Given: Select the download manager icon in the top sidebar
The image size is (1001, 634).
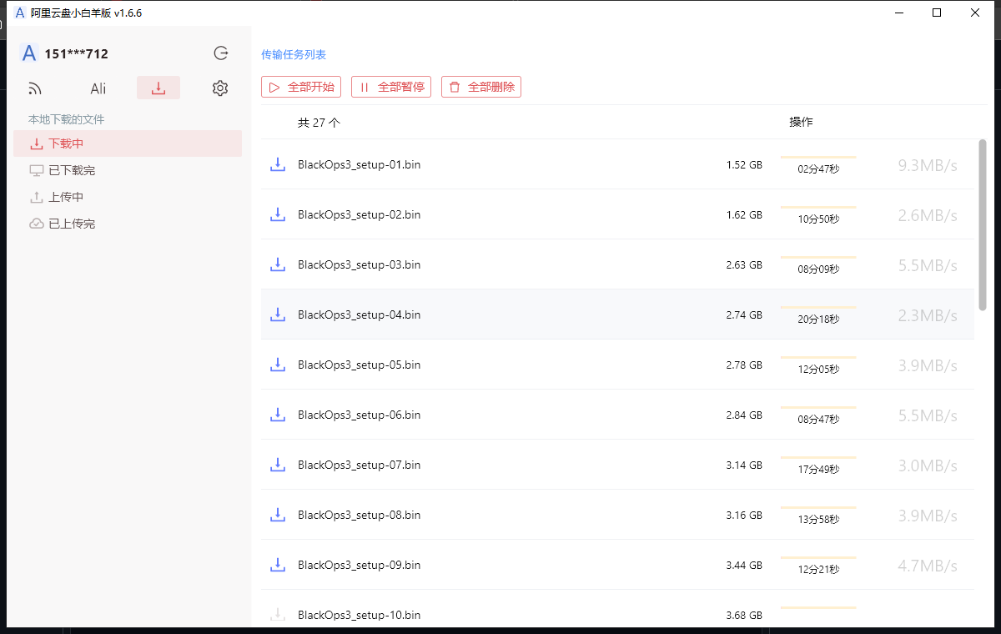Looking at the screenshot, I should click(x=158, y=87).
